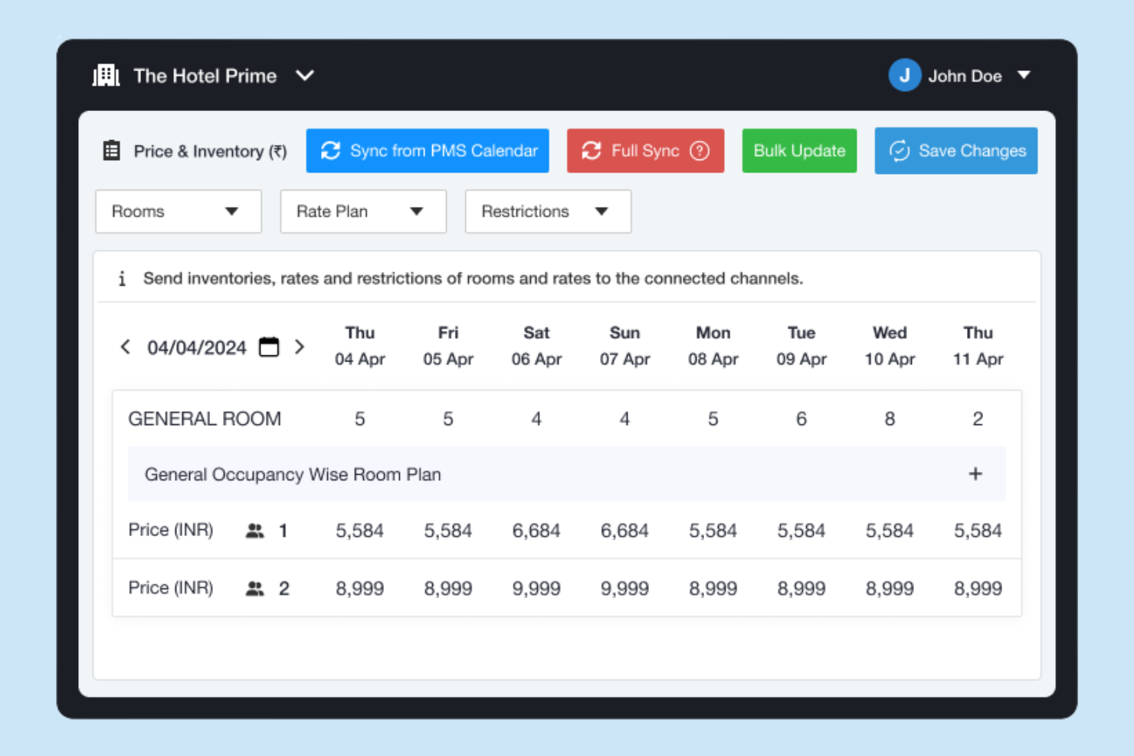Viewport: 1134px width, 756px height.
Task: Click the occupancy icon beside Price (INR) 2
Action: pyautogui.click(x=256, y=587)
